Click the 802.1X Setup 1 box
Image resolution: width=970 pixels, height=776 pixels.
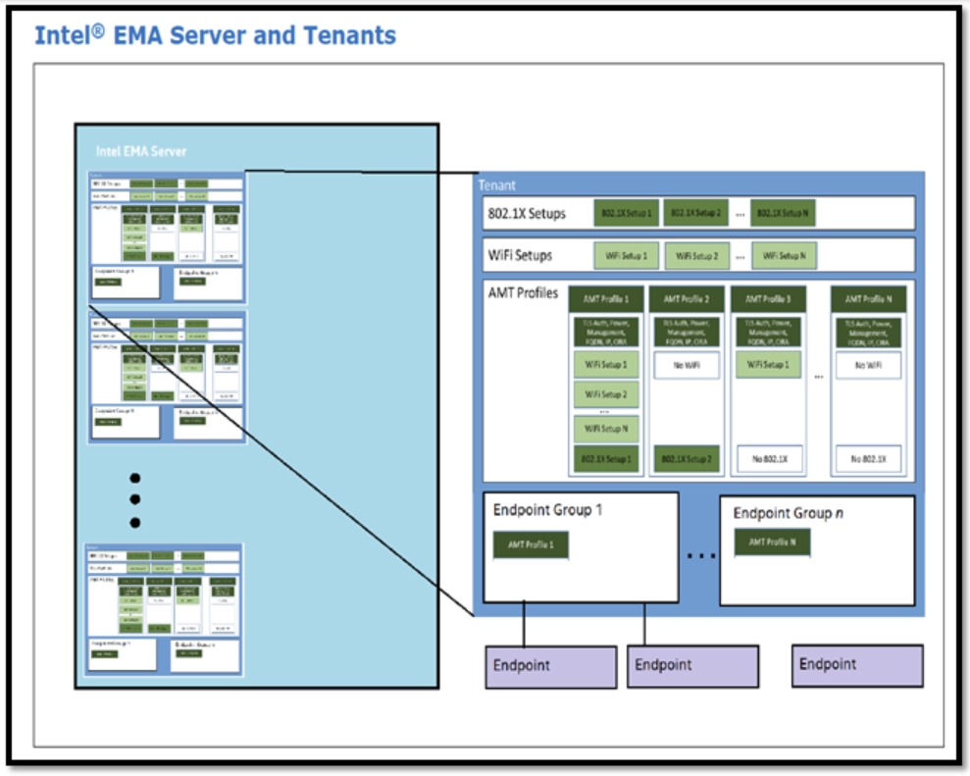pyautogui.click(x=626, y=213)
